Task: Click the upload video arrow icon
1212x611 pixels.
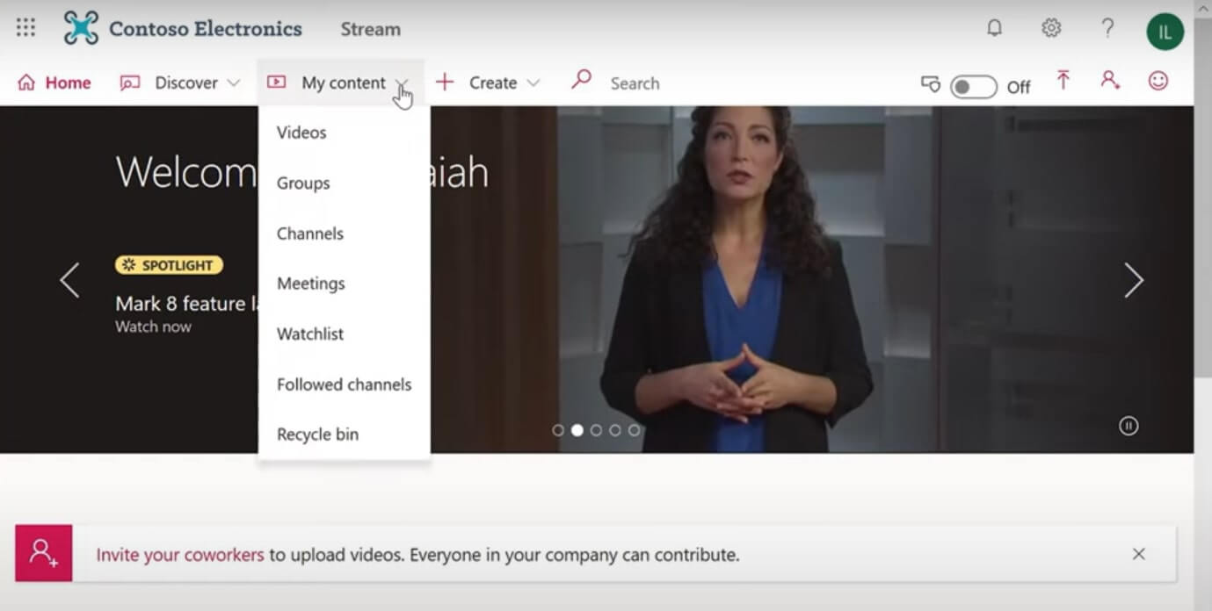Action: 1063,81
